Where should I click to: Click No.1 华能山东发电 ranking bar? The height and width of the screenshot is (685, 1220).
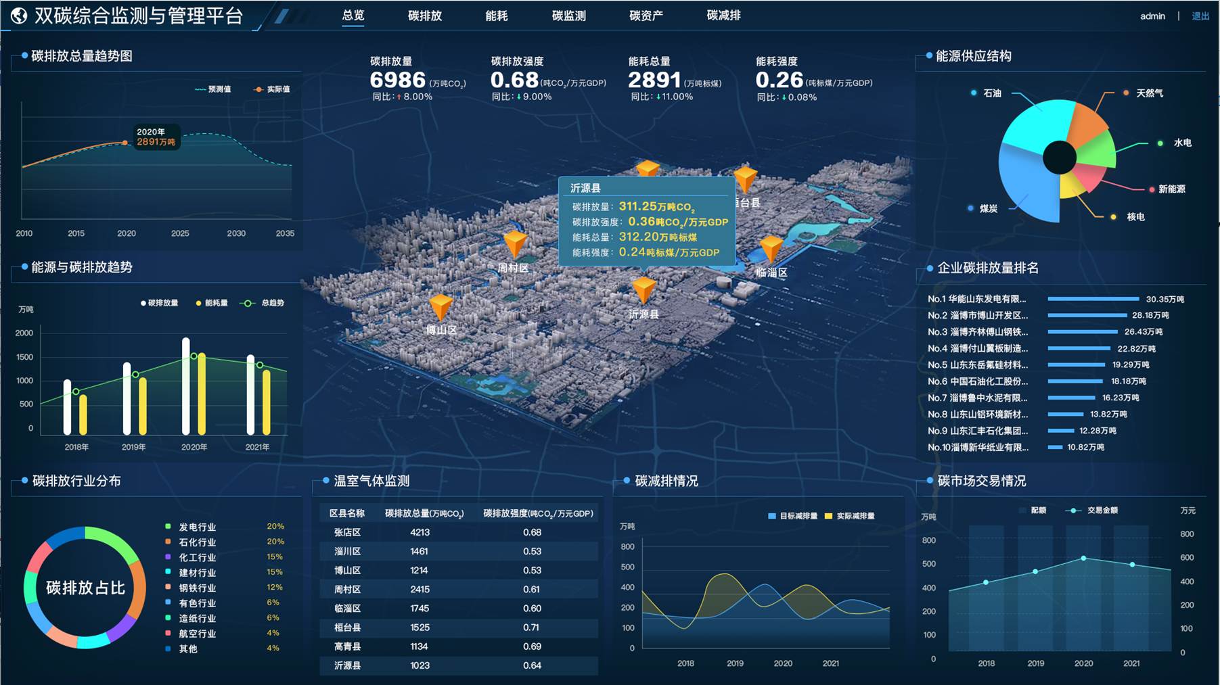click(x=1093, y=299)
